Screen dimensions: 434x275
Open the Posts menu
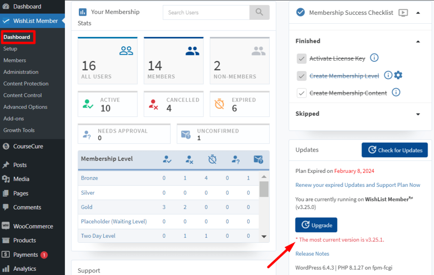[x=20, y=165]
